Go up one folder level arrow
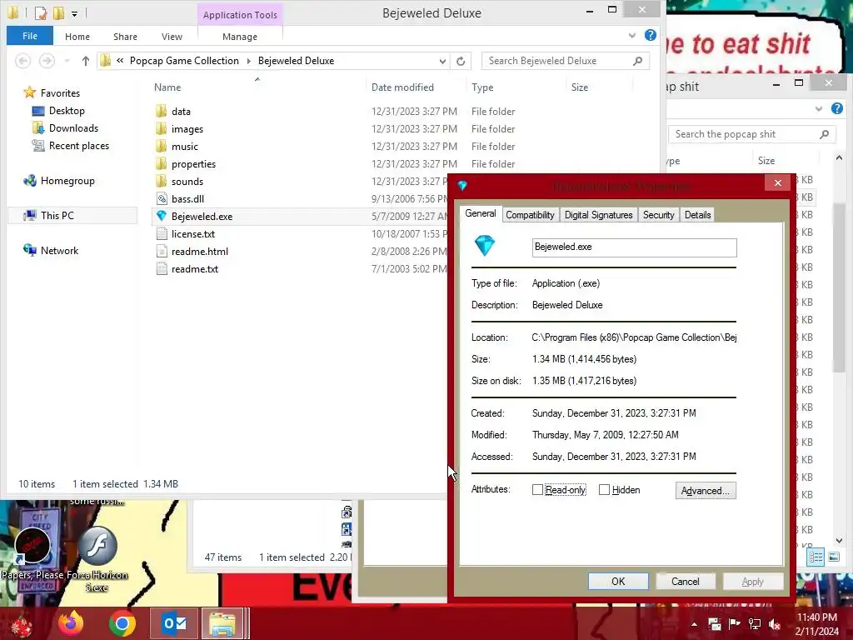Screen dimensions: 853x640 tap(86, 61)
